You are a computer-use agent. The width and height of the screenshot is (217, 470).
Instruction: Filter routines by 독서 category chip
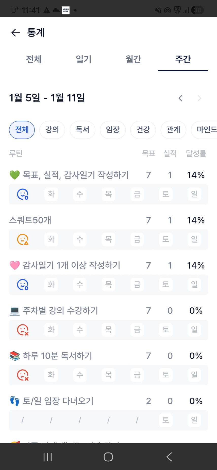point(82,130)
